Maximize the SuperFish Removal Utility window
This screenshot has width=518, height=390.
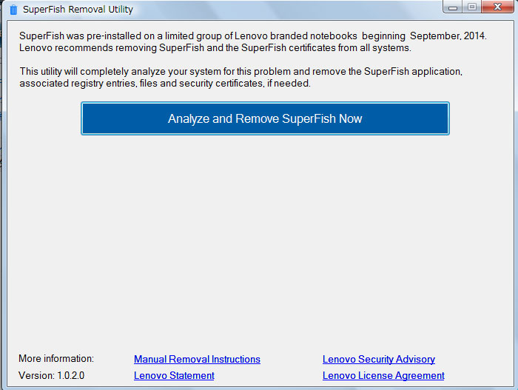(x=471, y=7)
